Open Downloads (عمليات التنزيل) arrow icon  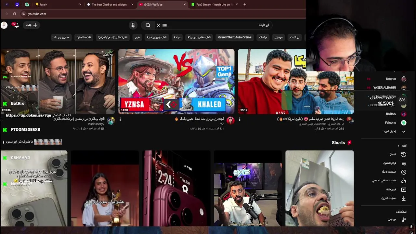pyautogui.click(x=404, y=198)
